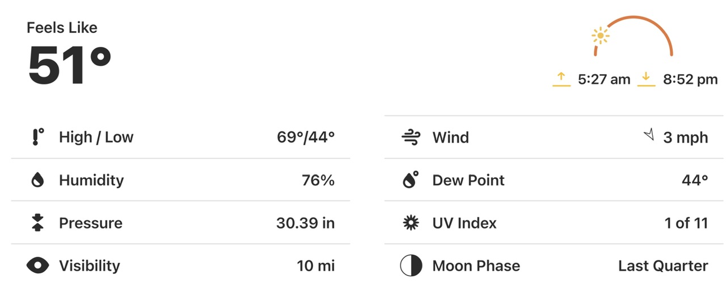Screen dimensions: 726x283
Task: Click the sun on the daylight arc
Action: pos(600,37)
